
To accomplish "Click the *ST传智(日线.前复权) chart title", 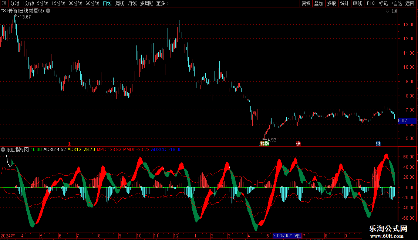I will pyautogui.click(x=23, y=11).
